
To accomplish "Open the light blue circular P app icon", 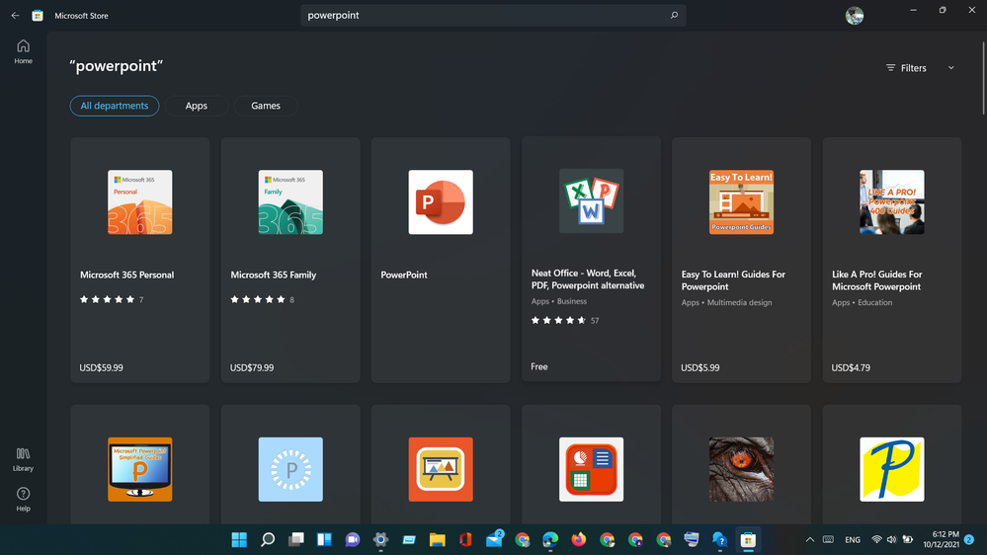I will click(290, 469).
